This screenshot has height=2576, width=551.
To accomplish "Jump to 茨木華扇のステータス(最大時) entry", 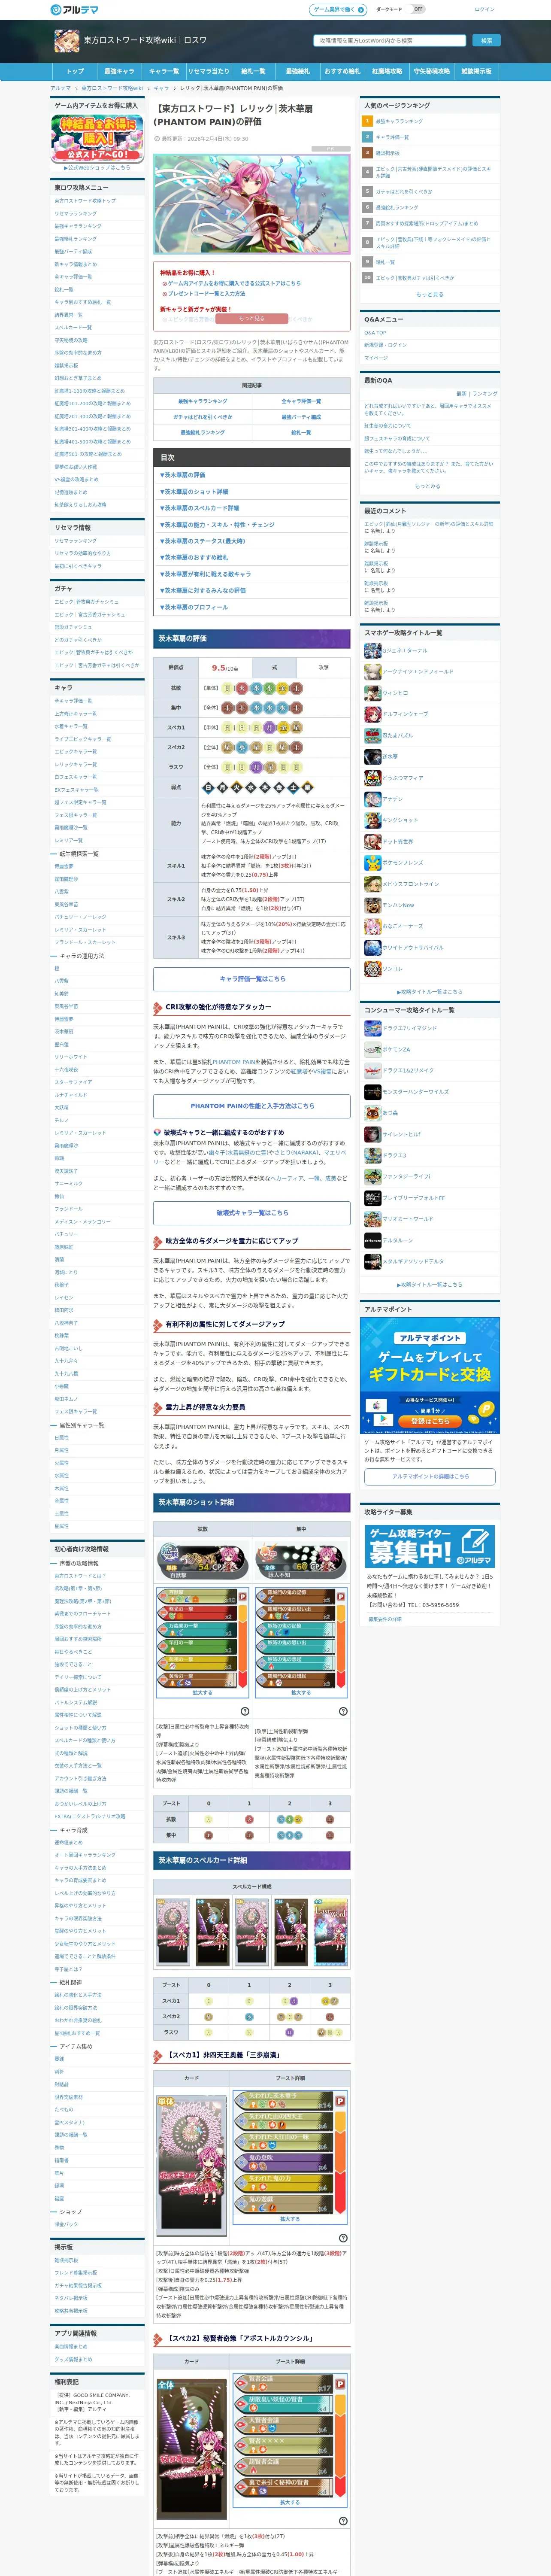I will 202,541.
